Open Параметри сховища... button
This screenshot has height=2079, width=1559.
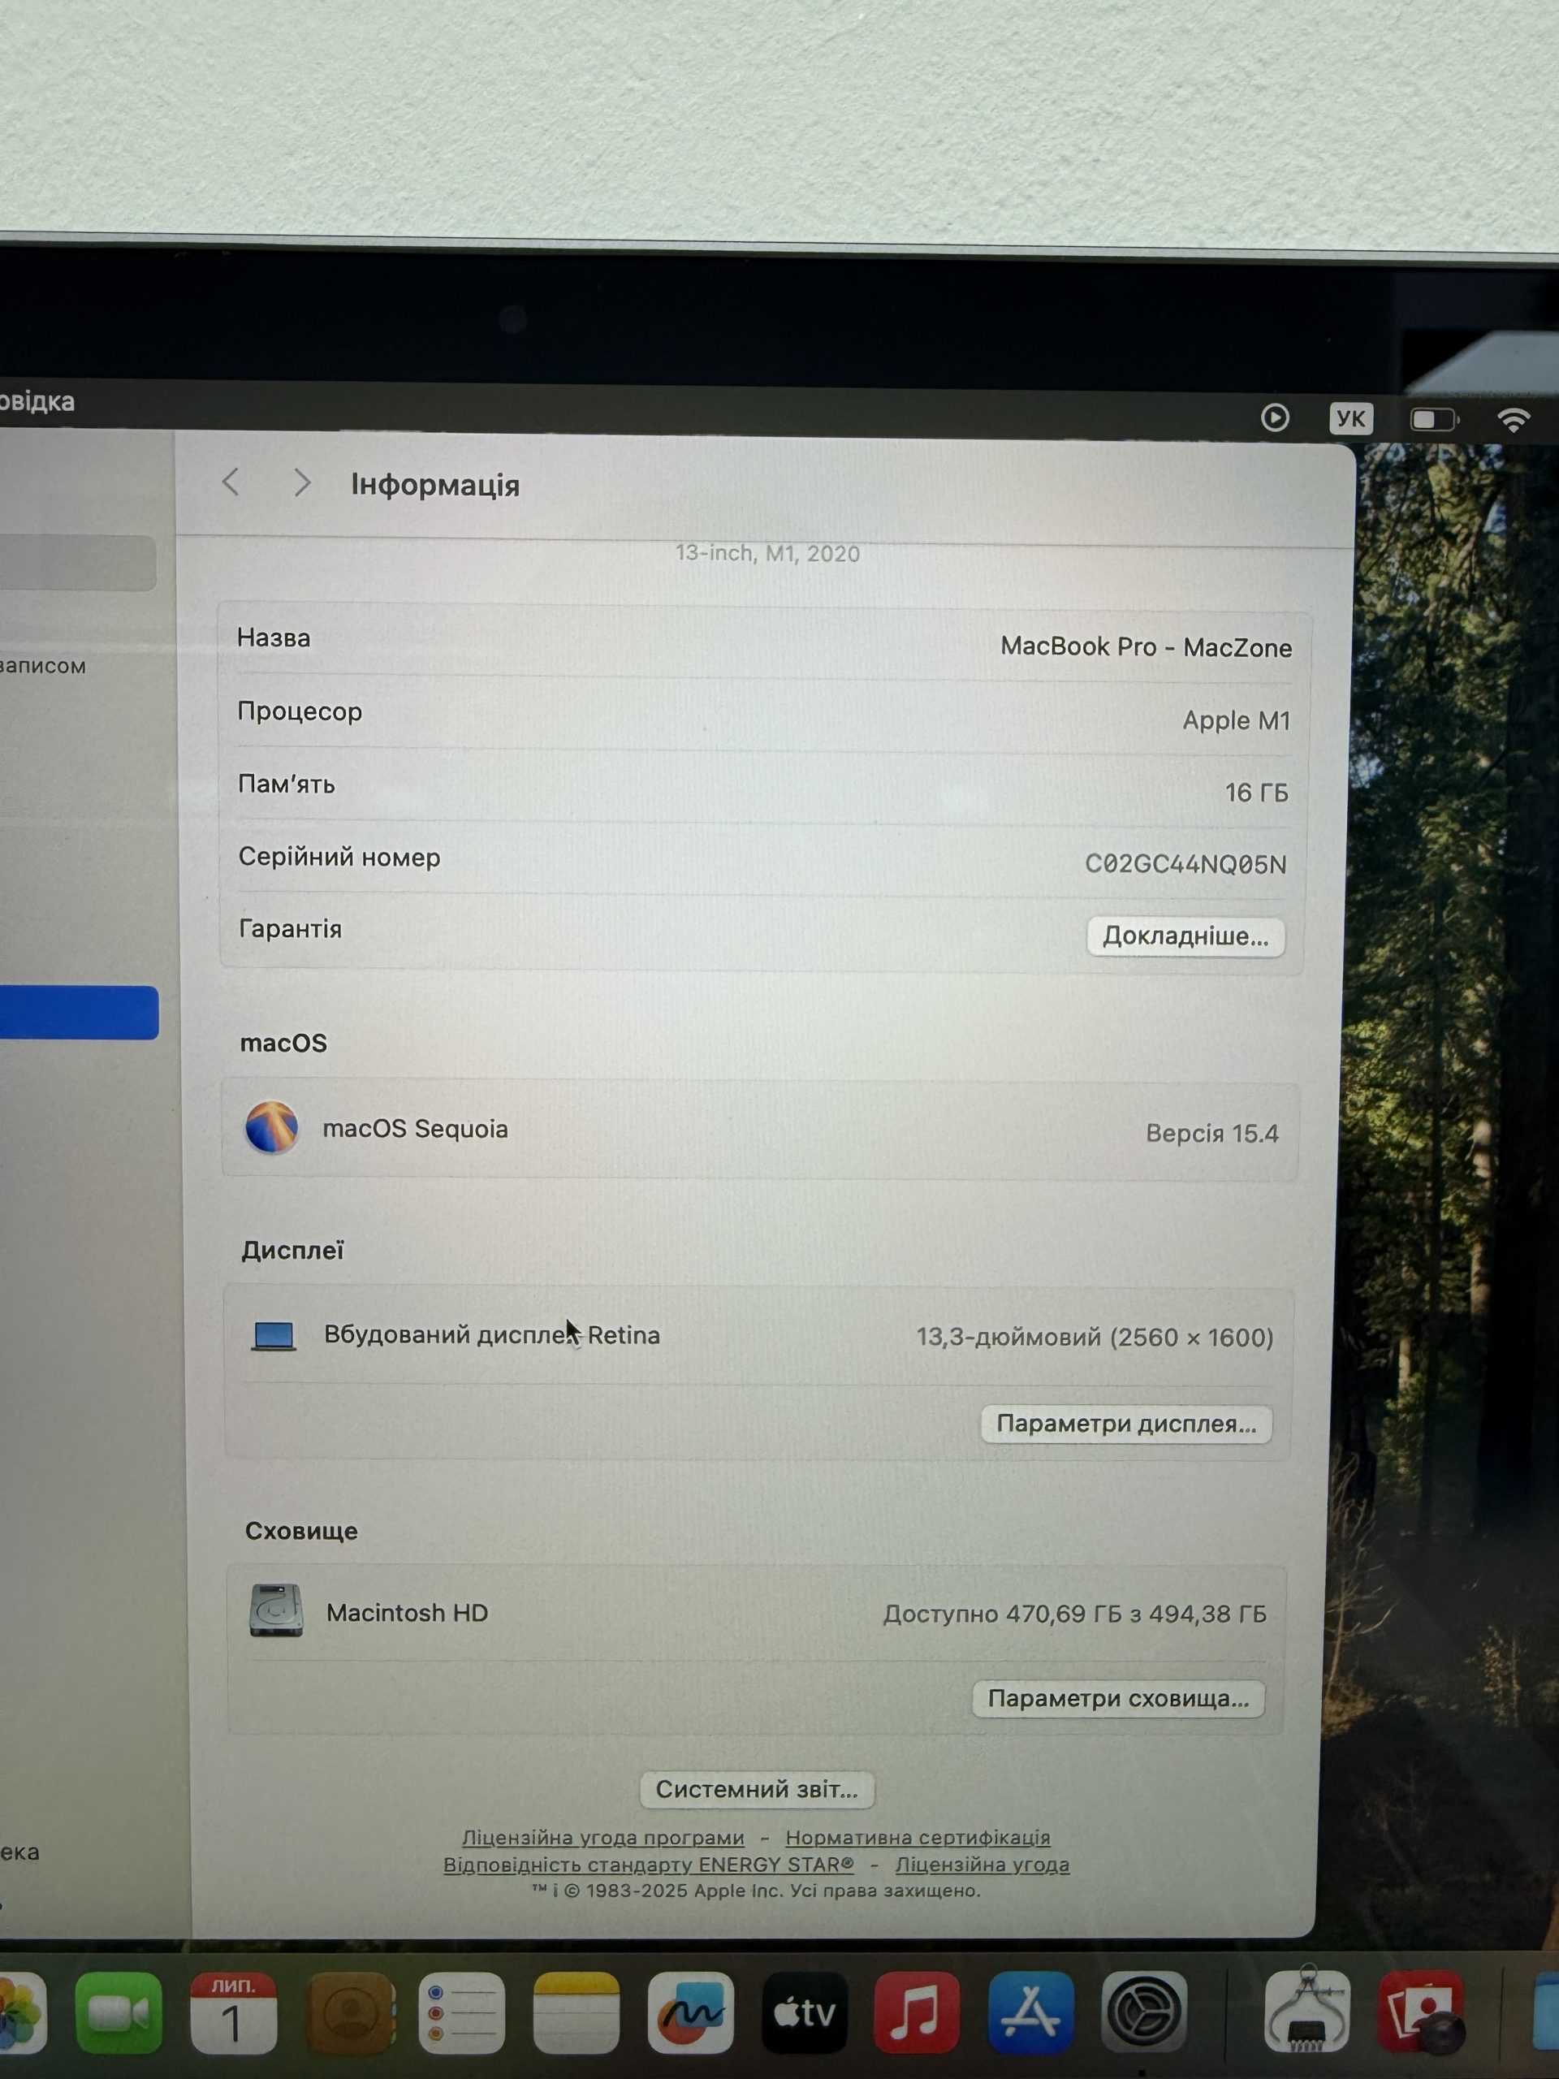1118,1697
